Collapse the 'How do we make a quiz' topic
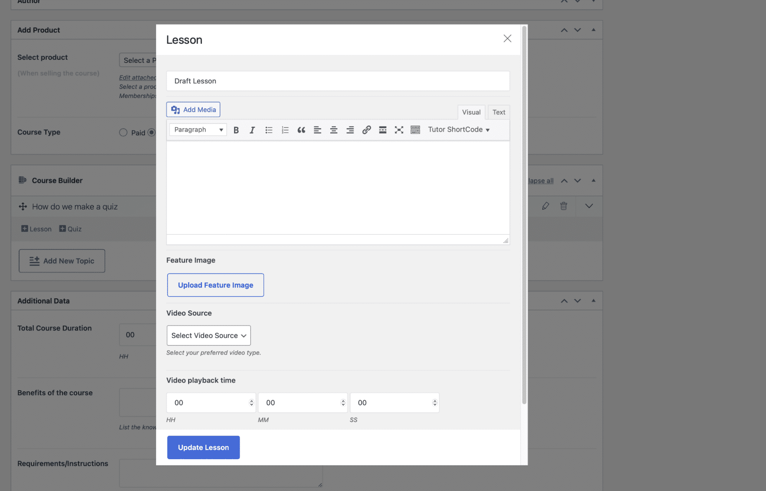The width and height of the screenshot is (766, 491). point(589,206)
